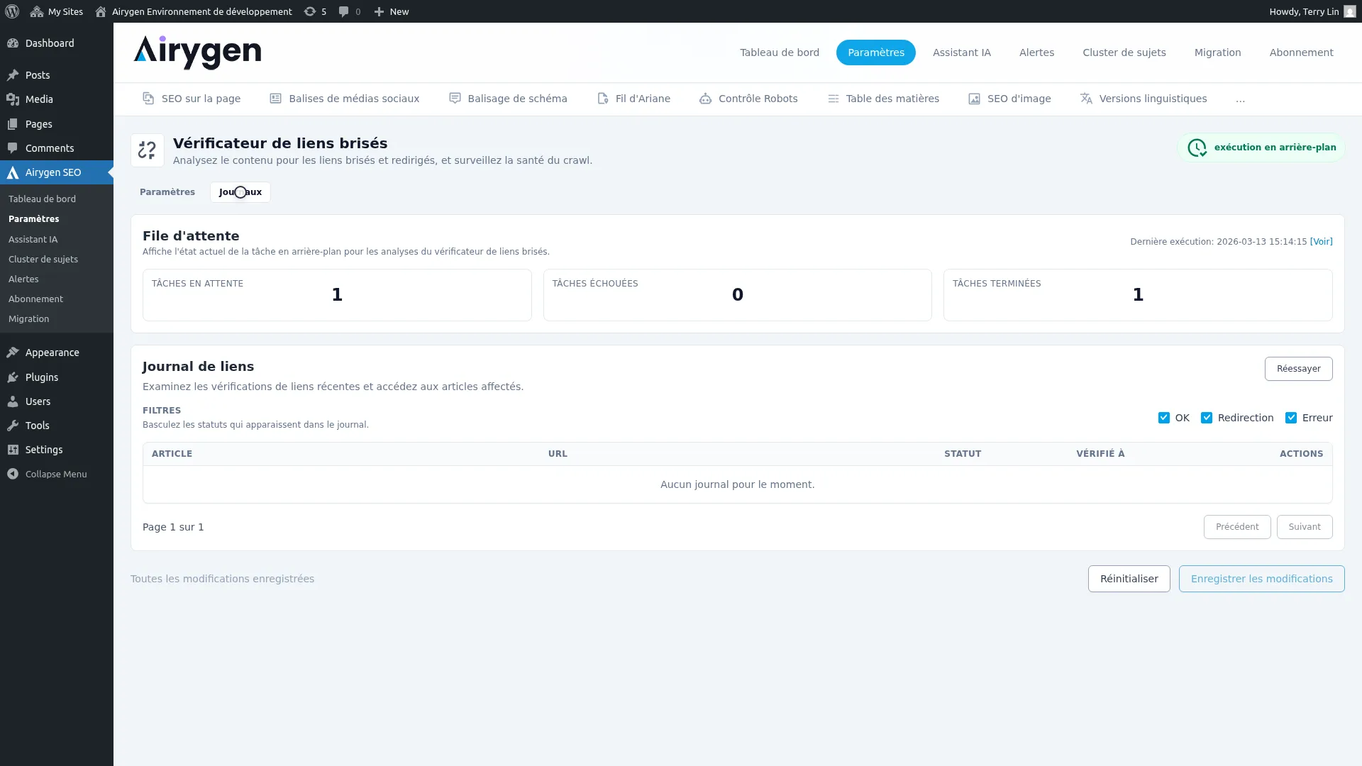Open the comments bubble icon in admin bar
1362x766 pixels.
343,11
